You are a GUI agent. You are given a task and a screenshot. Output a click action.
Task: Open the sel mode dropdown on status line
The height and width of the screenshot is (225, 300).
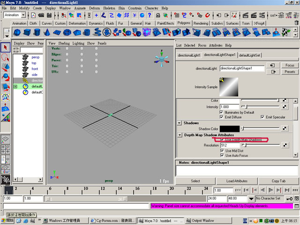pyautogui.click(x=274, y=15)
